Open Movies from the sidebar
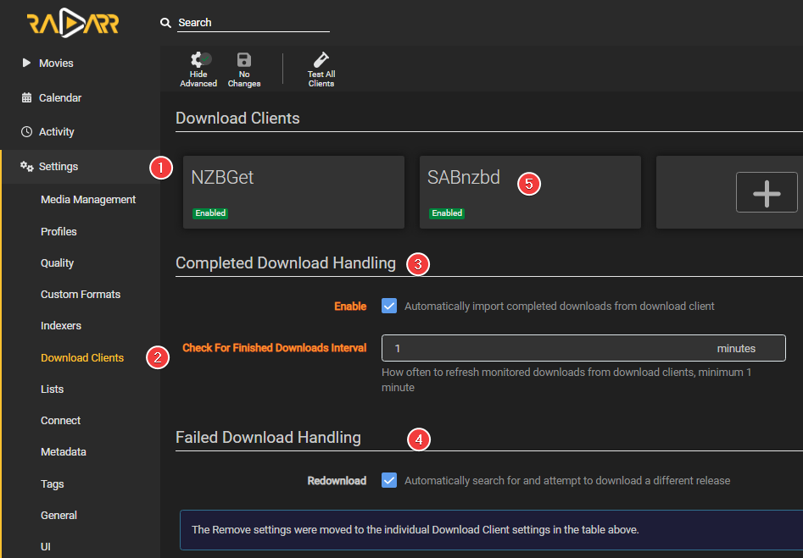The image size is (803, 558). (56, 64)
